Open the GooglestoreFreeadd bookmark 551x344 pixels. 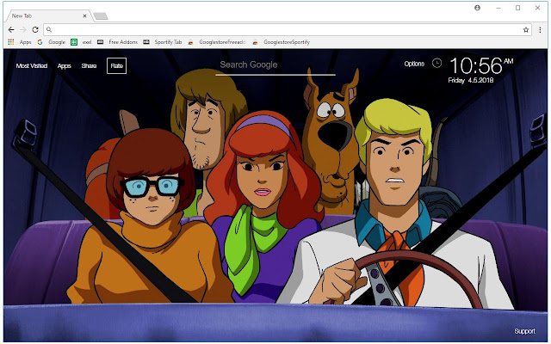tap(216, 42)
